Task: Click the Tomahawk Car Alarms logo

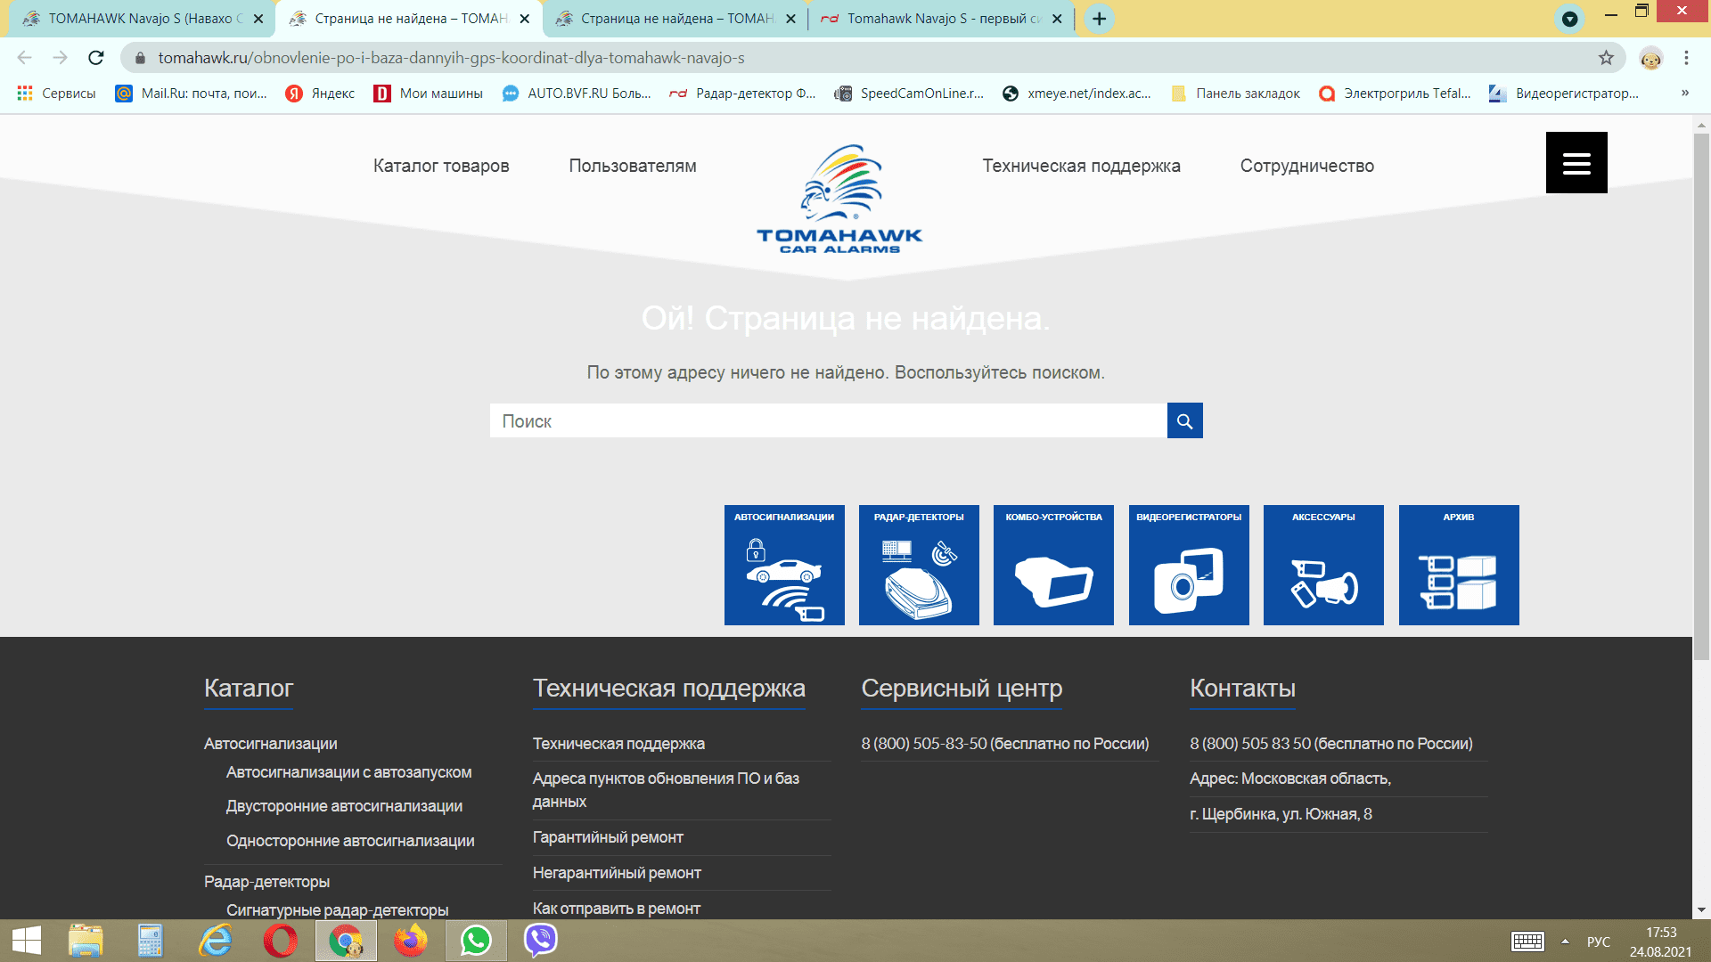Action: coord(839,200)
